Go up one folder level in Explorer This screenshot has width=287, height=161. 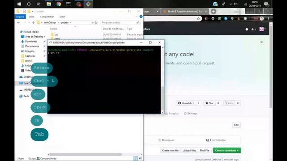pyautogui.click(x=33, y=22)
